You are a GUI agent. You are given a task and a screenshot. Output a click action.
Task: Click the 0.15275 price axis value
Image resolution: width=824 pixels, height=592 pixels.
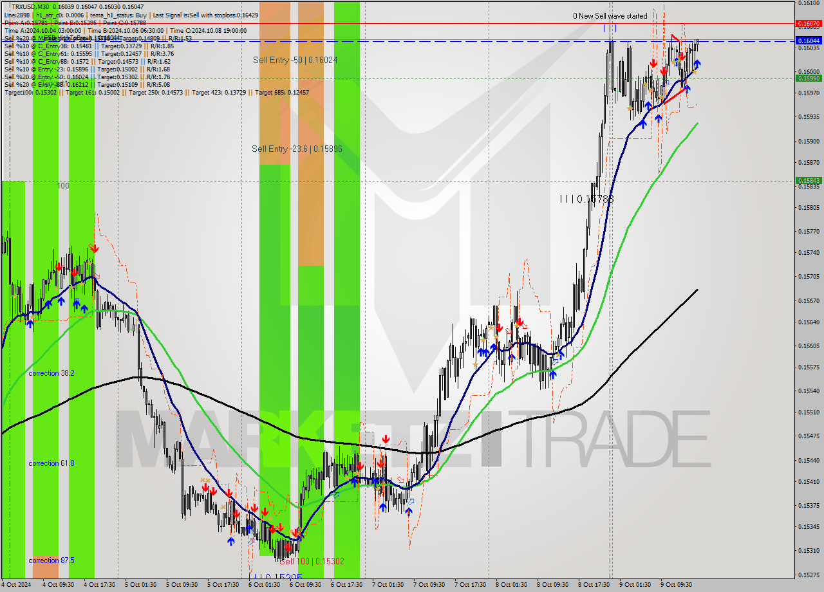809,575
